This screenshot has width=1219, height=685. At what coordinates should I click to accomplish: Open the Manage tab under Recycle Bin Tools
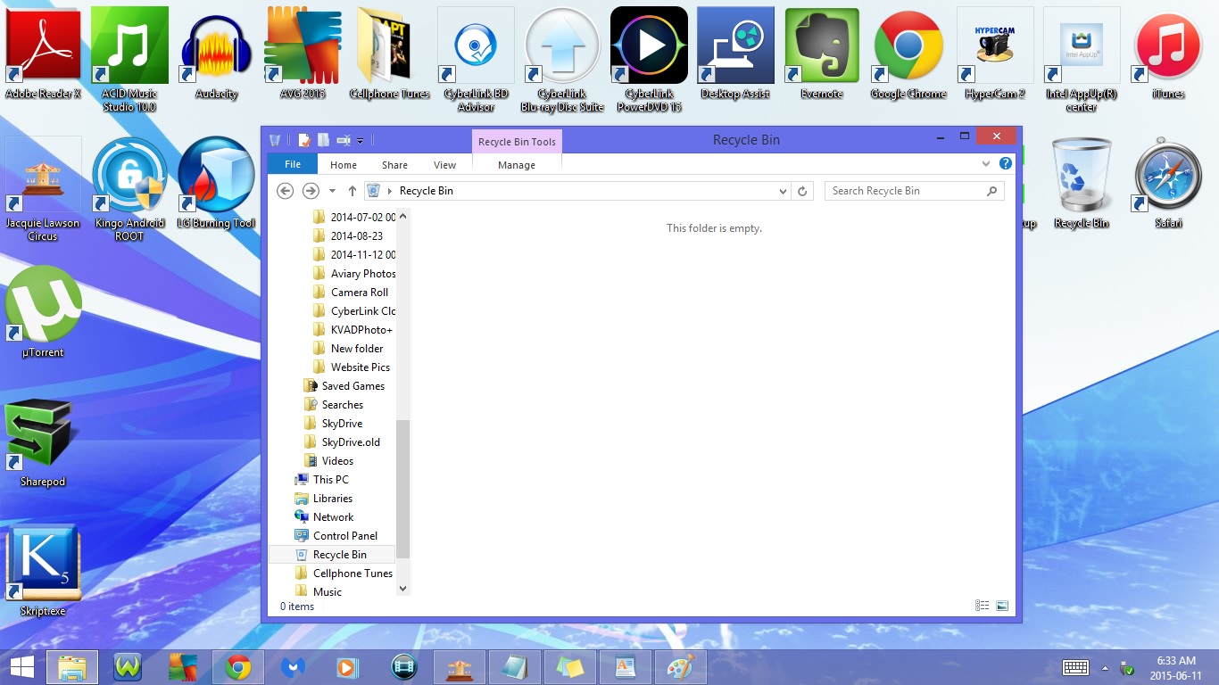pos(517,165)
